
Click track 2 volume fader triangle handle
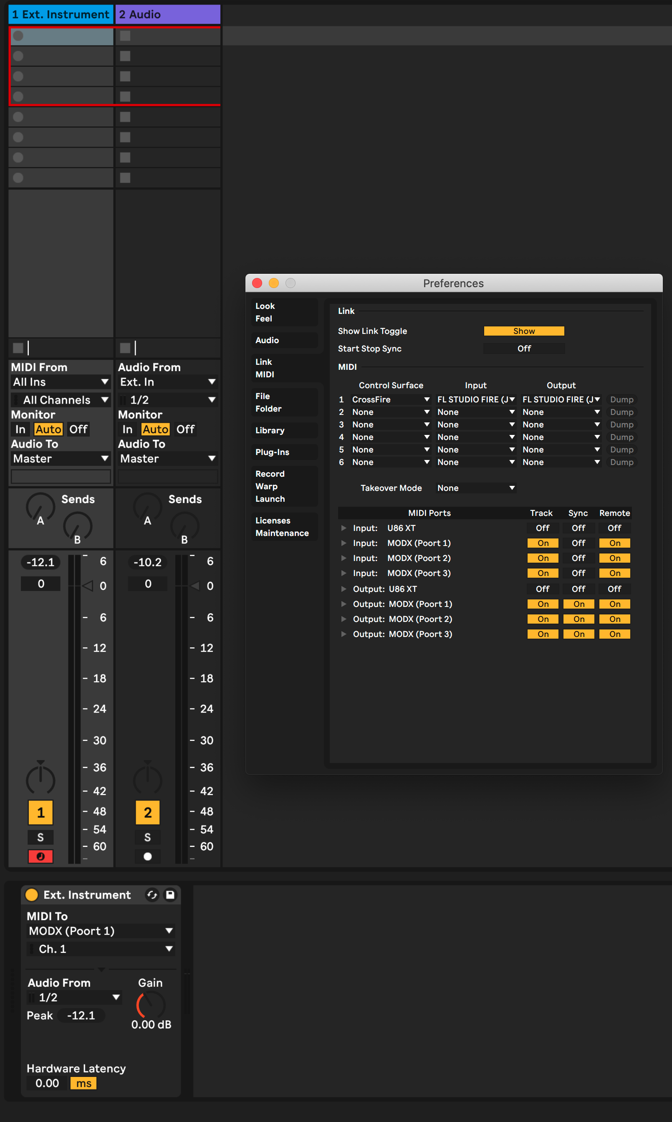[x=195, y=586]
